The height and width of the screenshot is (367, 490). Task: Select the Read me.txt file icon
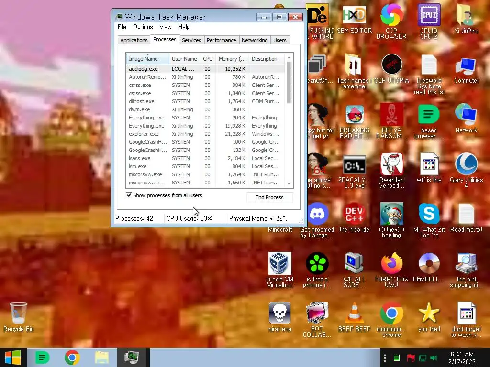click(x=466, y=217)
